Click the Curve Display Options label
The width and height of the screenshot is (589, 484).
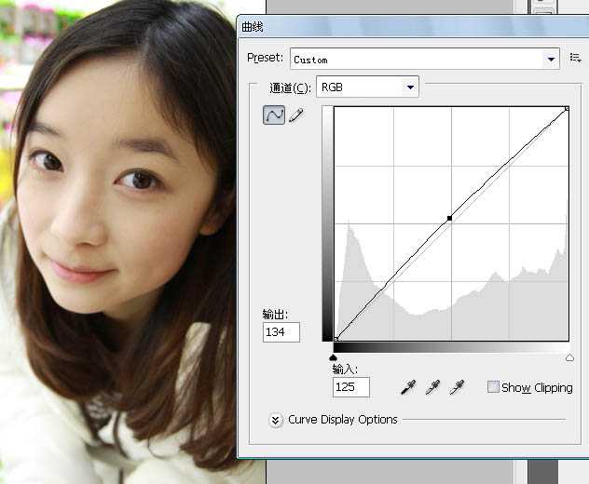(343, 420)
